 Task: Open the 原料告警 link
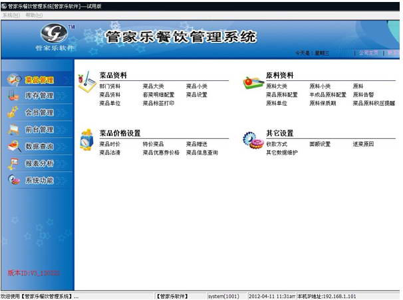pyautogui.click(x=363, y=95)
